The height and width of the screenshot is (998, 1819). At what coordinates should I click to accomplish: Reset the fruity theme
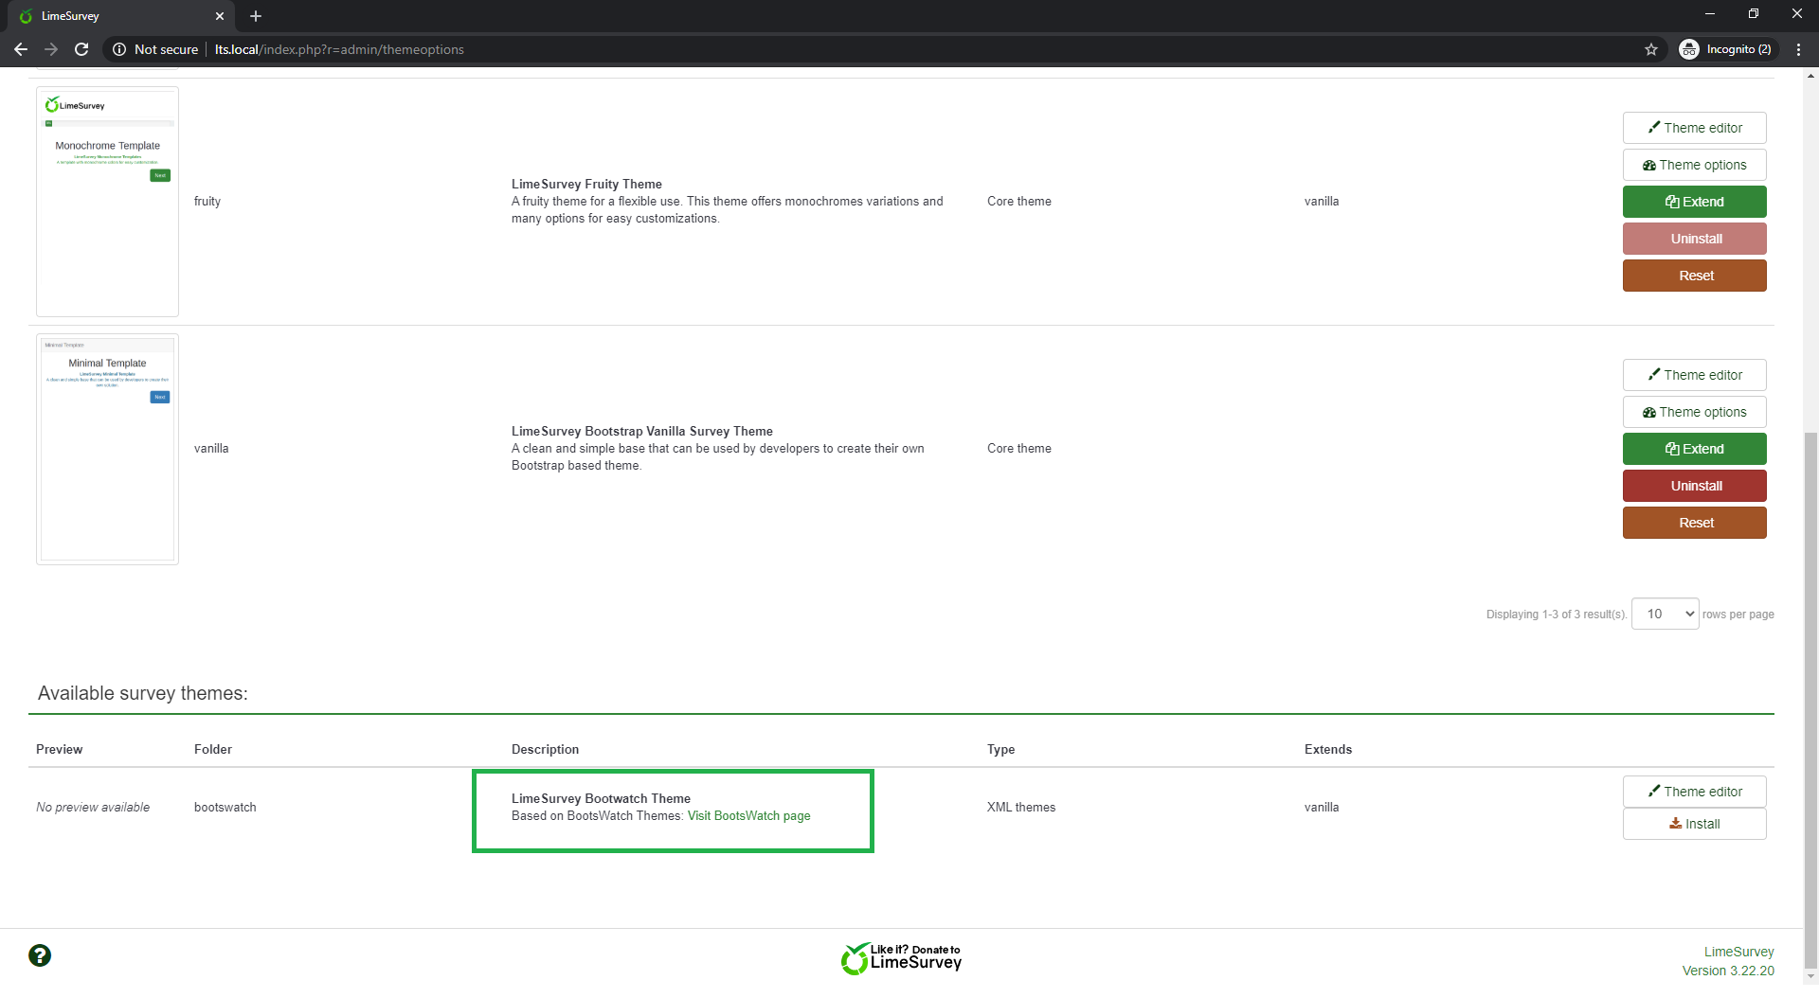click(x=1694, y=276)
